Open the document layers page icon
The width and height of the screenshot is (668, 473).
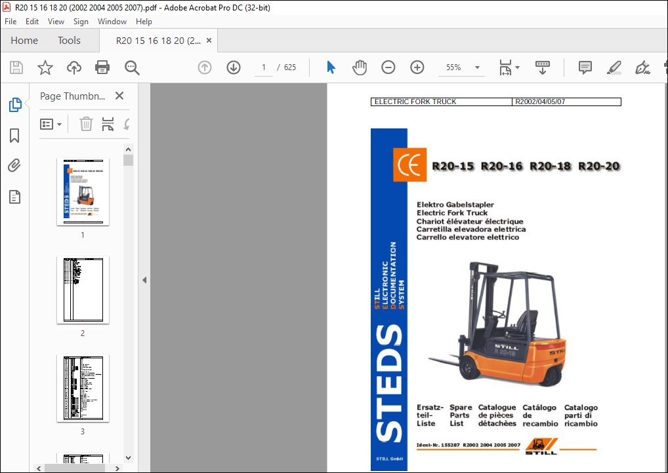pyautogui.click(x=14, y=197)
